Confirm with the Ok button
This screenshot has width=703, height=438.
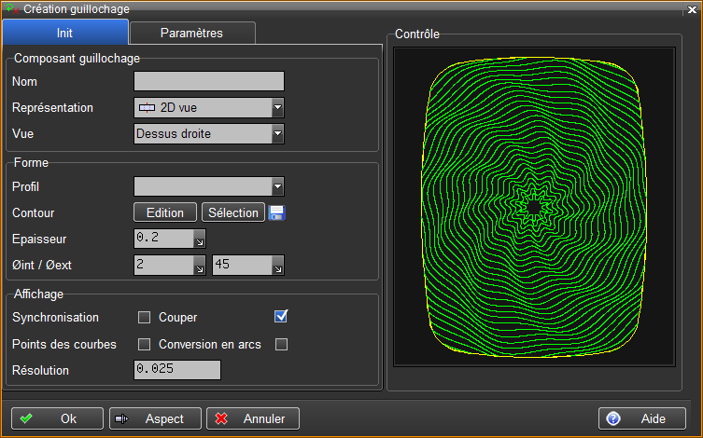click(x=57, y=418)
